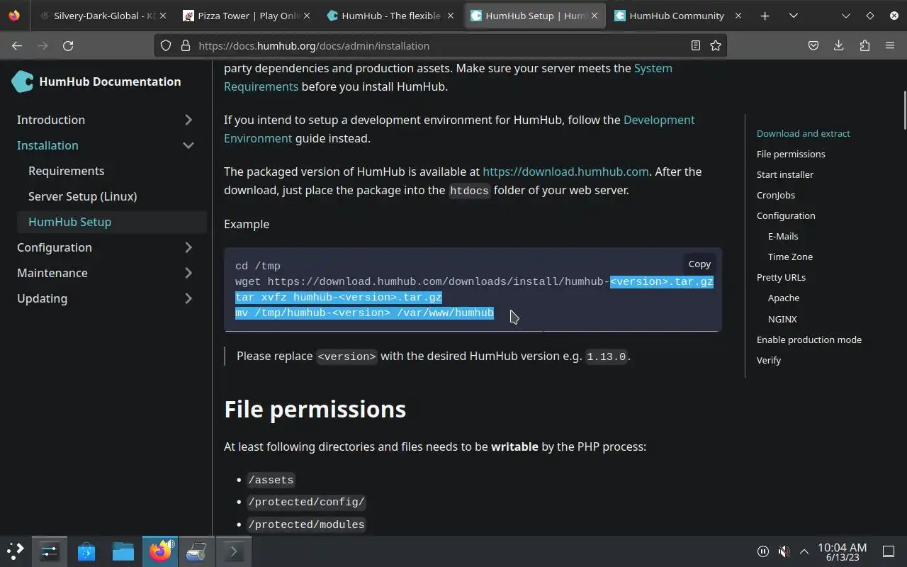The height and width of the screenshot is (567, 907).
Task: Expand the Introduction section chevron
Action: pos(188,120)
